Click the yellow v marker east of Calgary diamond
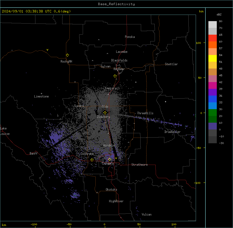The width and height of the screenshot is (233, 228). coord(116,158)
